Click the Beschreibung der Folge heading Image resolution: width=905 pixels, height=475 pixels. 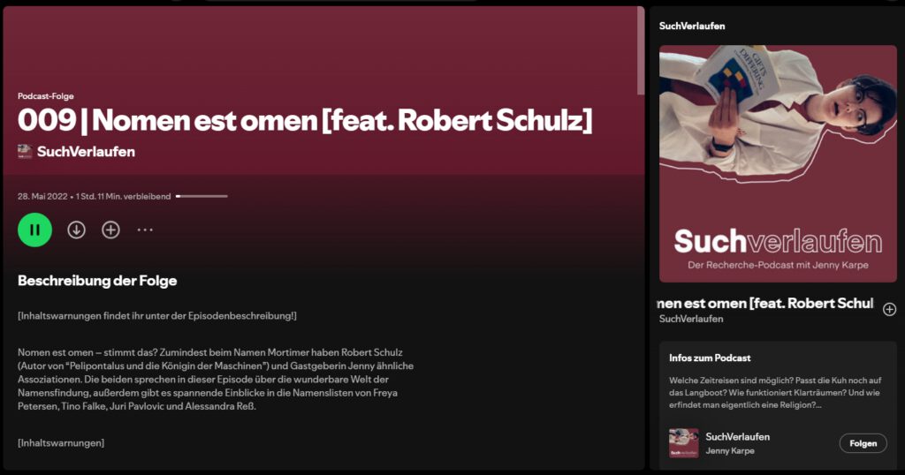97,281
